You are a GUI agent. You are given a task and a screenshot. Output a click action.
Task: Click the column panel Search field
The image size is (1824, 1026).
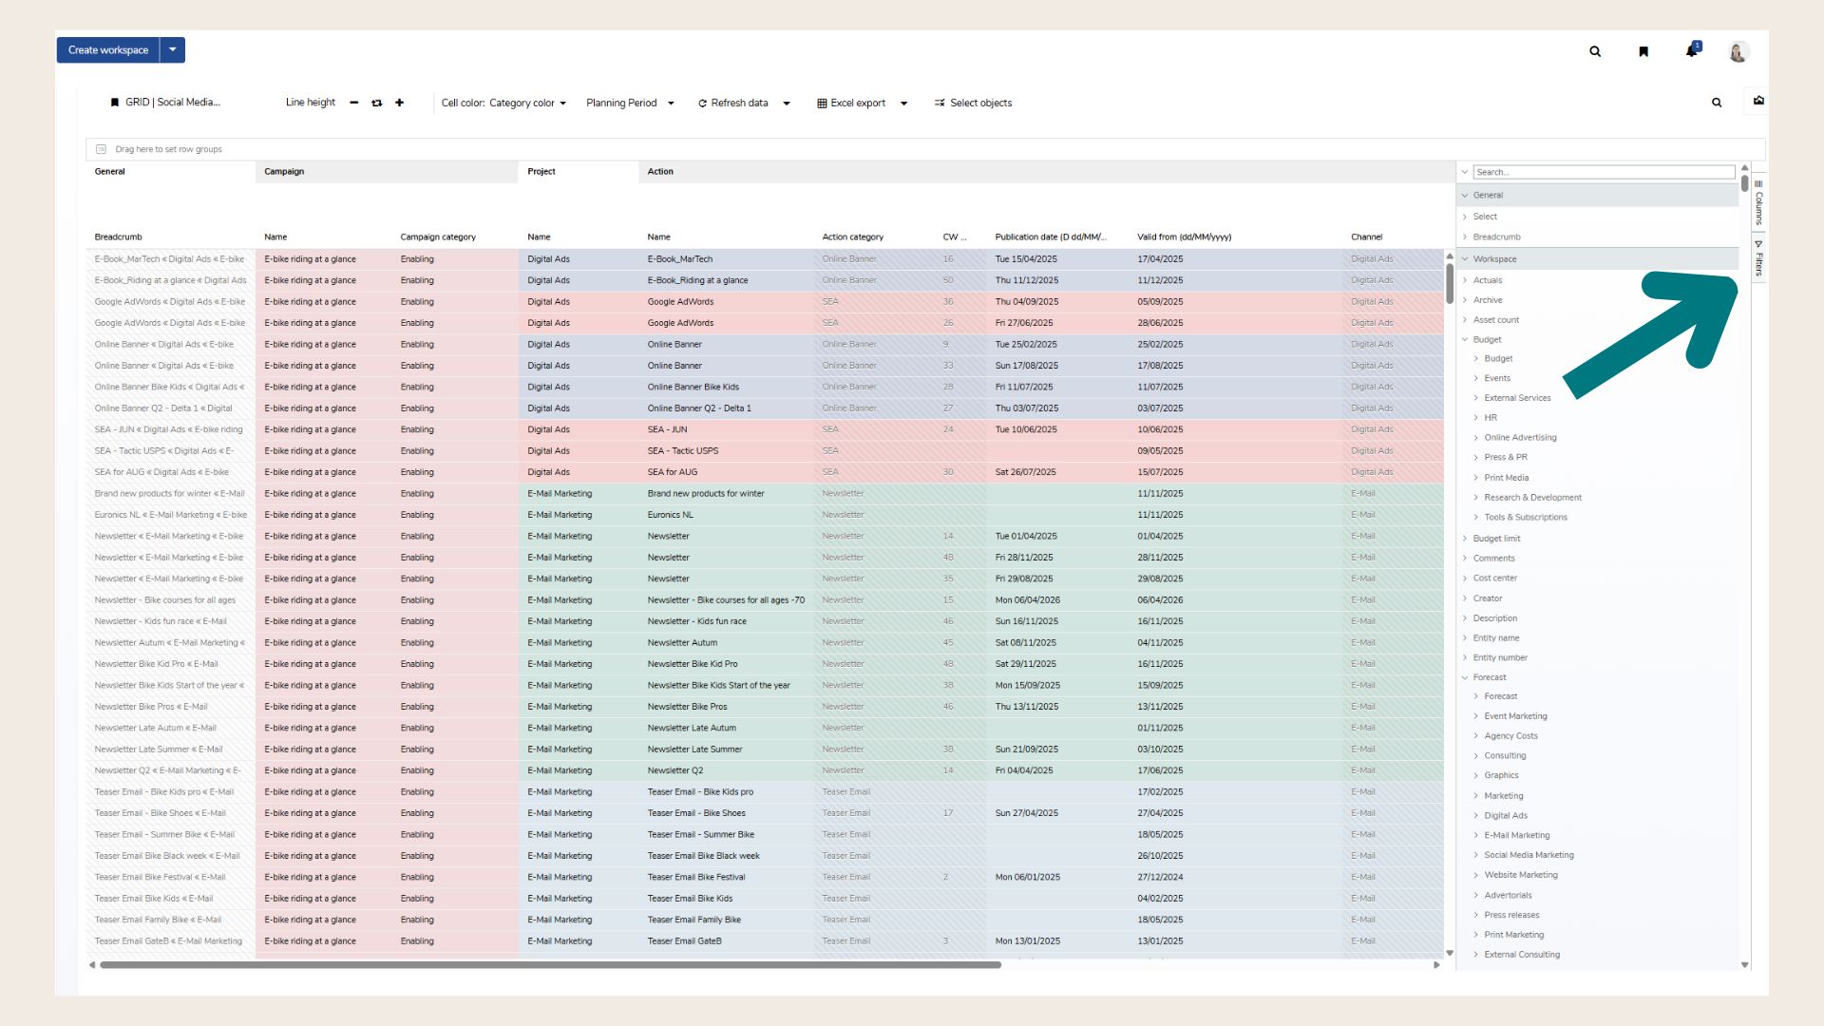coord(1604,172)
